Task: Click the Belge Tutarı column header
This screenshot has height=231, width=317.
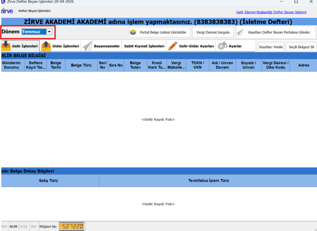Action: pyautogui.click(x=135, y=65)
